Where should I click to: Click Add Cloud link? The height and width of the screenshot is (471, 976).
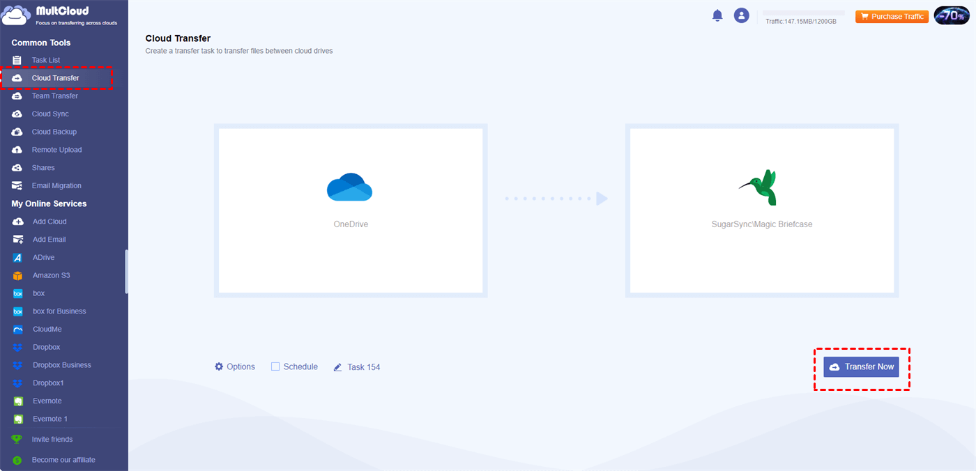coord(49,222)
